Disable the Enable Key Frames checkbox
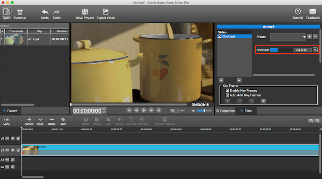The image size is (322, 179). click(227, 91)
